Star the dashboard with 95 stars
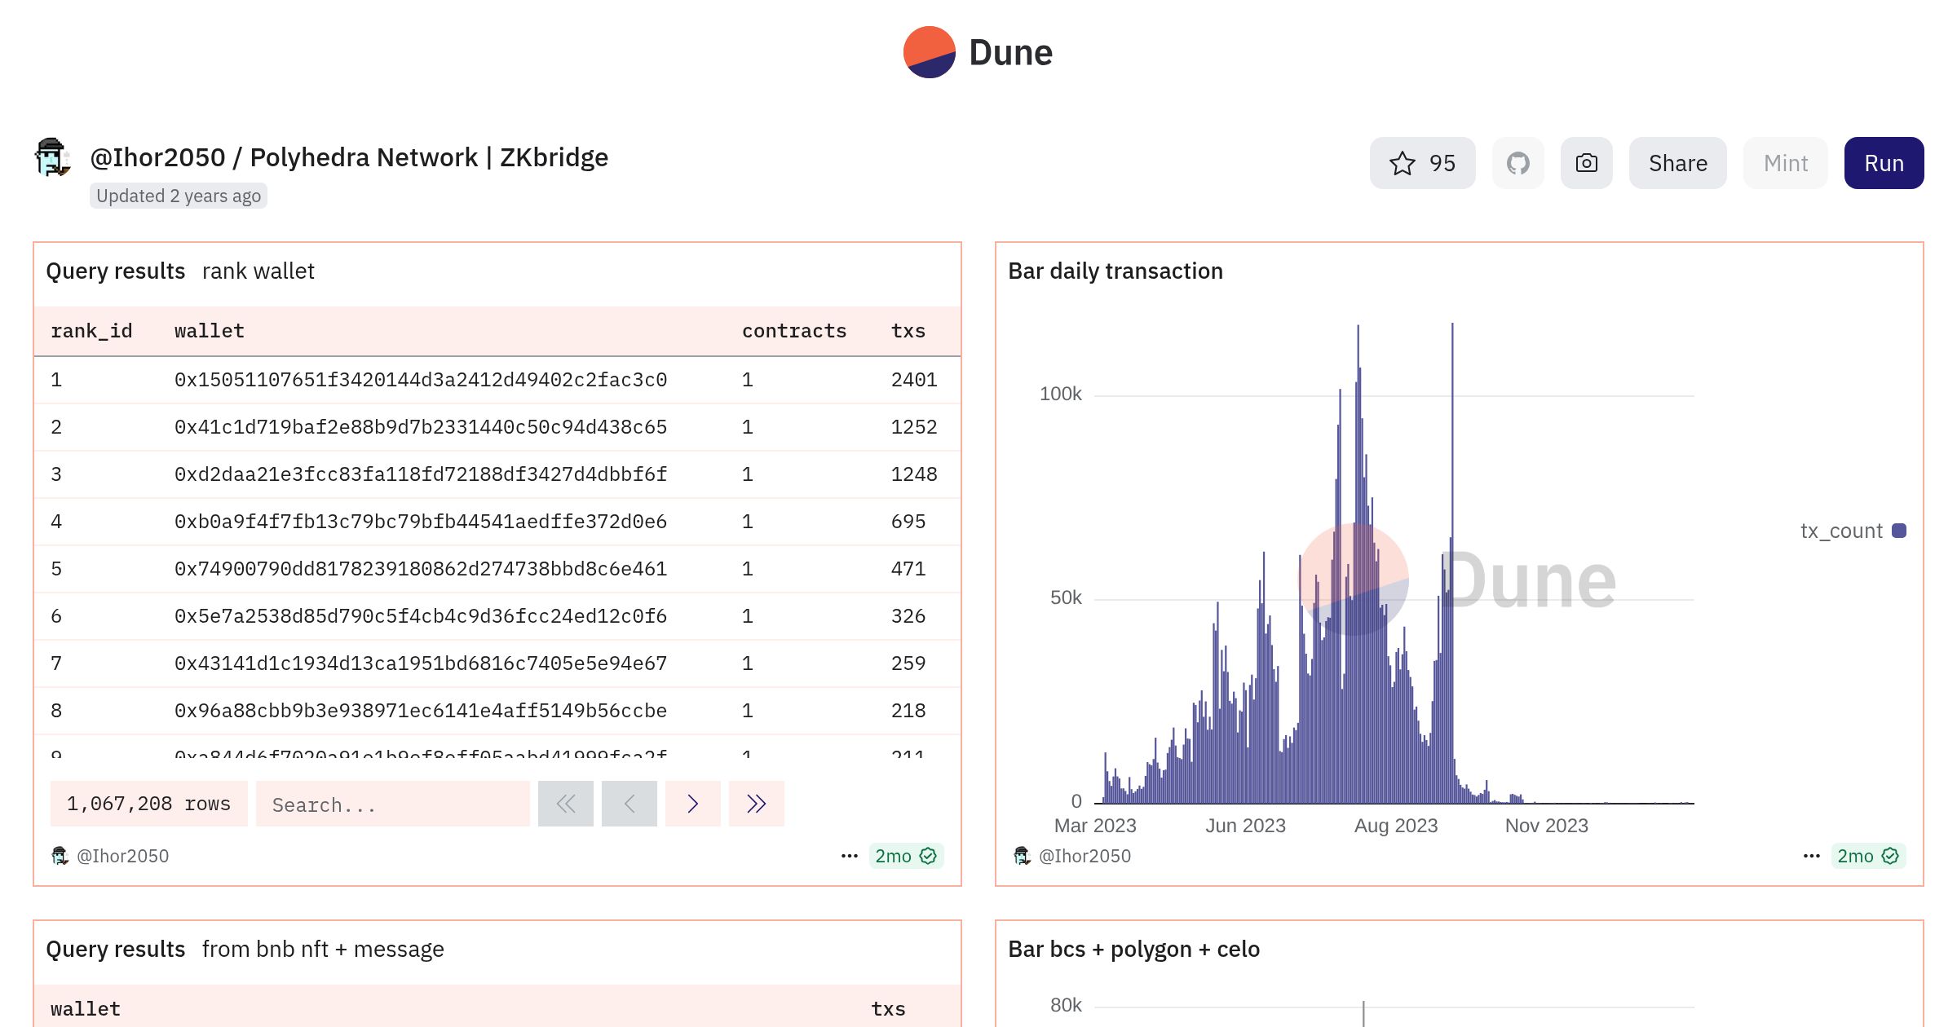 pos(1422,163)
